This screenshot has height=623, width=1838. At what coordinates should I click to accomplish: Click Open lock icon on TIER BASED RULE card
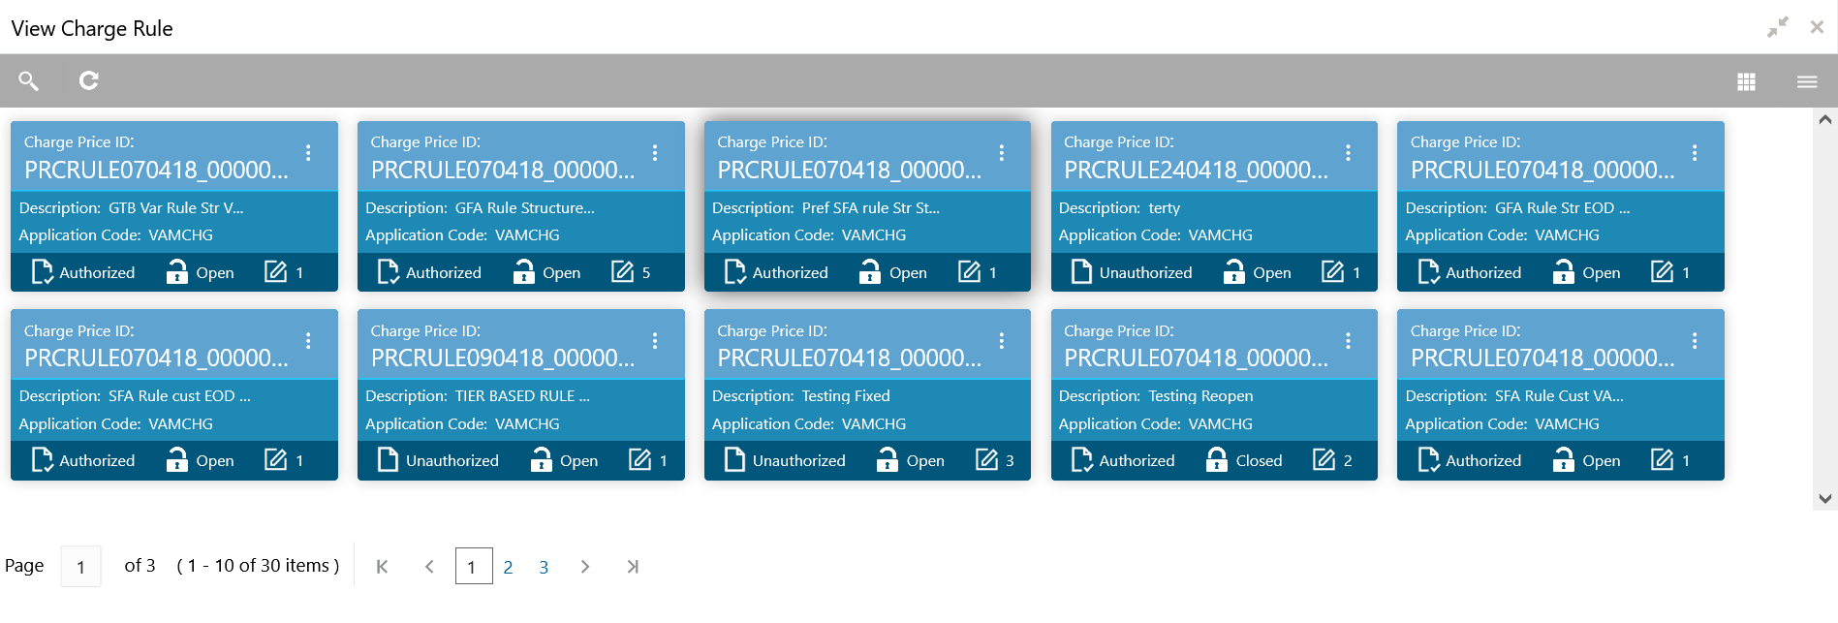pyautogui.click(x=541, y=460)
